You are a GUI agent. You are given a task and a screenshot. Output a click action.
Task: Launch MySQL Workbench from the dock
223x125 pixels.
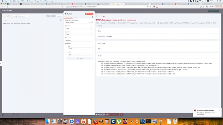[x=143, y=121]
